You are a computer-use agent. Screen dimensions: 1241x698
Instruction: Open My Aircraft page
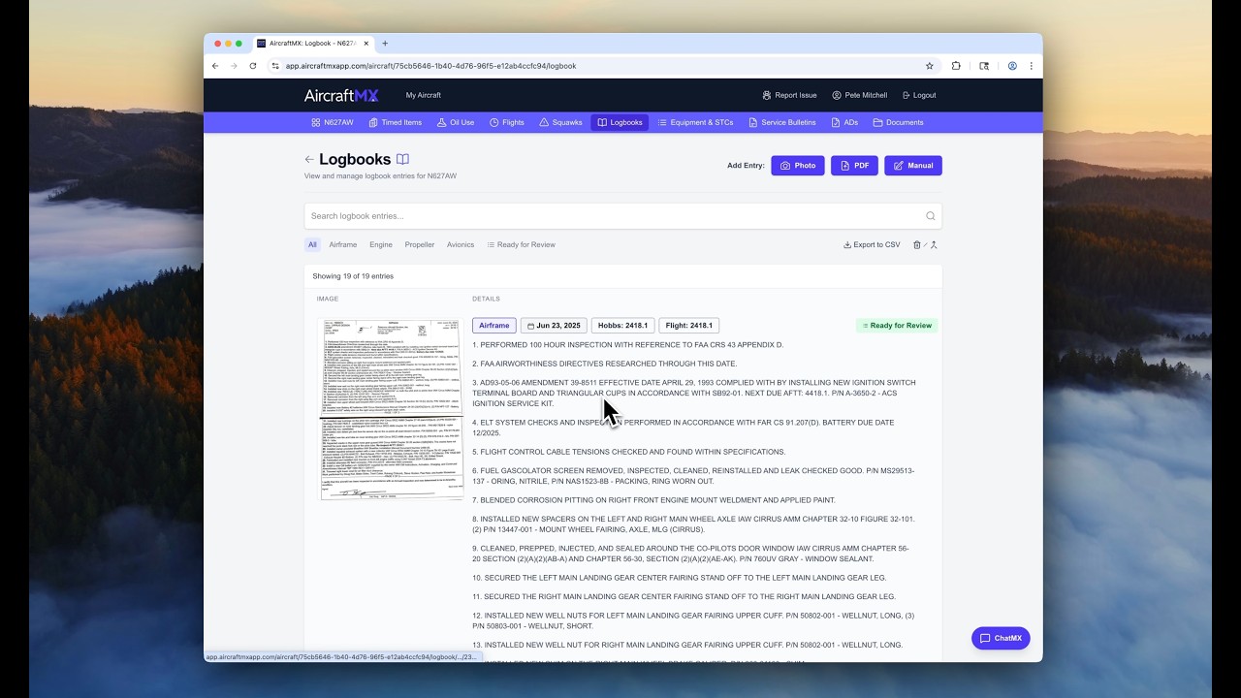[x=423, y=95]
